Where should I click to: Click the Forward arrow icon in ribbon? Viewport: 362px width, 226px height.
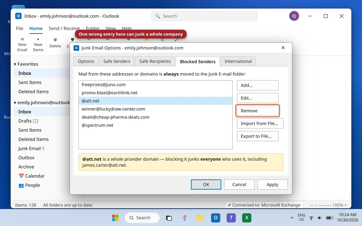pyautogui.click(x=128, y=40)
